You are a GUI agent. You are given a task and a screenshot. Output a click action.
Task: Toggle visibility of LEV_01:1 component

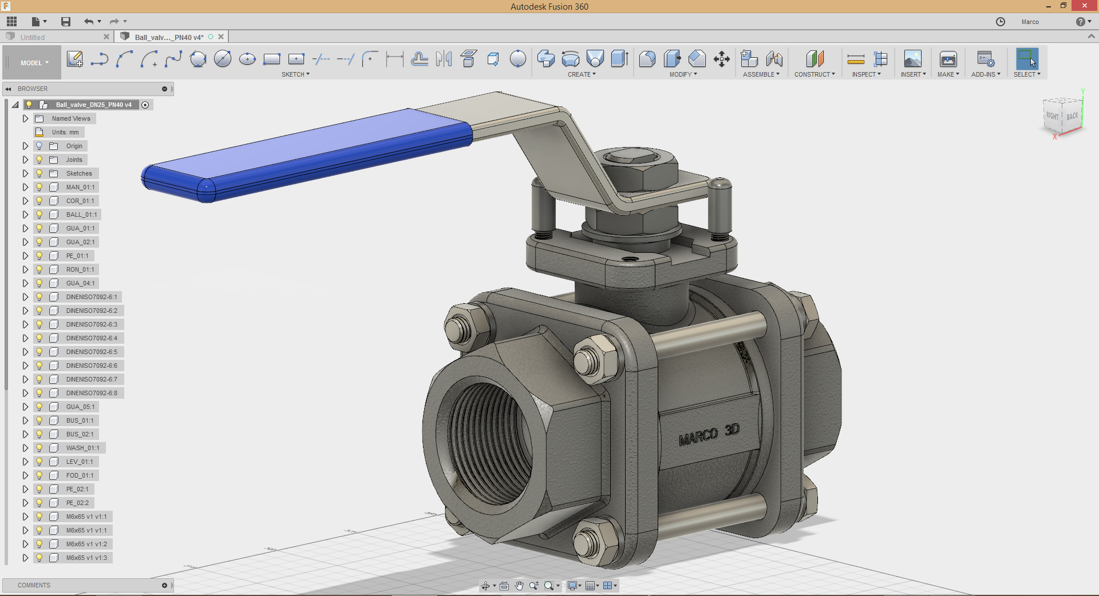tap(39, 462)
